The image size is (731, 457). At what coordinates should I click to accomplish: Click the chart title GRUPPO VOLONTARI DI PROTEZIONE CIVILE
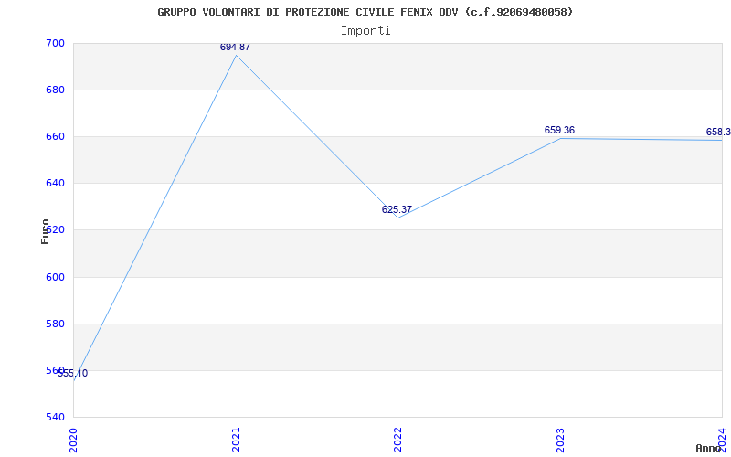(x=365, y=12)
